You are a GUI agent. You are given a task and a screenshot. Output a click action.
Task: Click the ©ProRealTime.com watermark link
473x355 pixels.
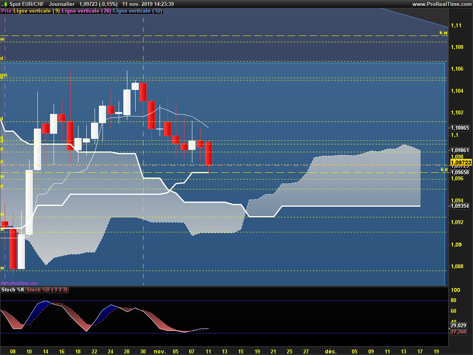(19, 283)
